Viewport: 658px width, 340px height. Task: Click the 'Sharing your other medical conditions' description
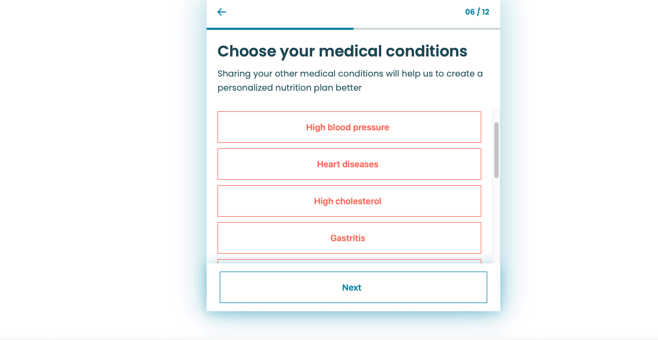pyautogui.click(x=350, y=80)
